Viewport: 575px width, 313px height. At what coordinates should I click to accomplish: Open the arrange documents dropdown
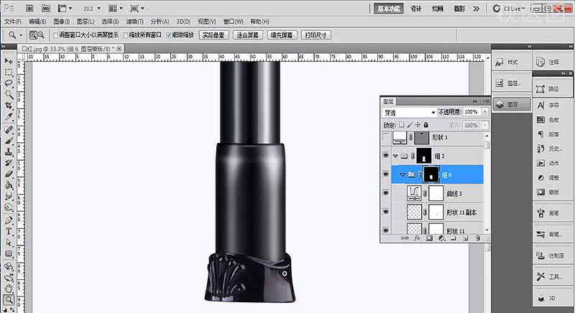116,8
